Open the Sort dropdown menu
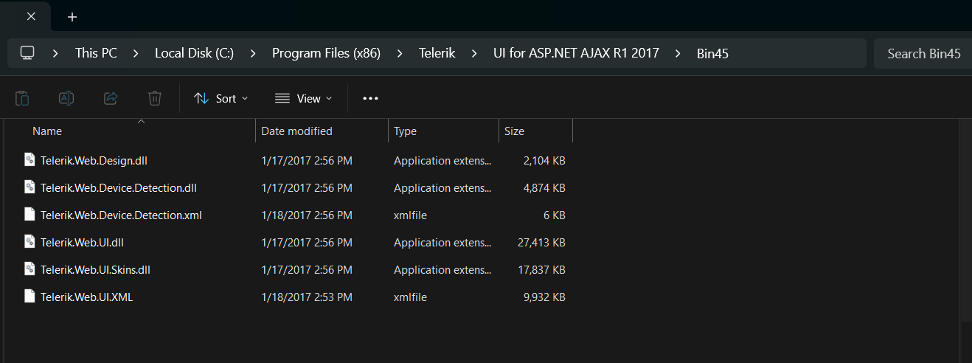The image size is (972, 363). pyautogui.click(x=221, y=98)
